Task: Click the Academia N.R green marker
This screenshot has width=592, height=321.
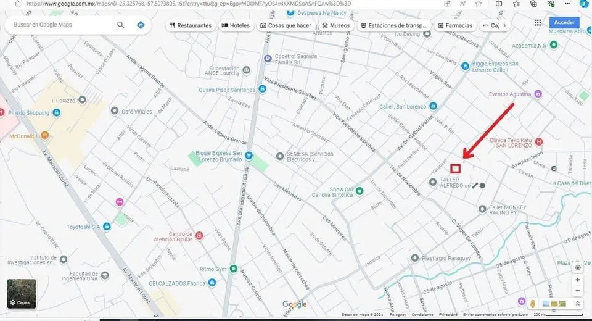Action: [x=554, y=45]
